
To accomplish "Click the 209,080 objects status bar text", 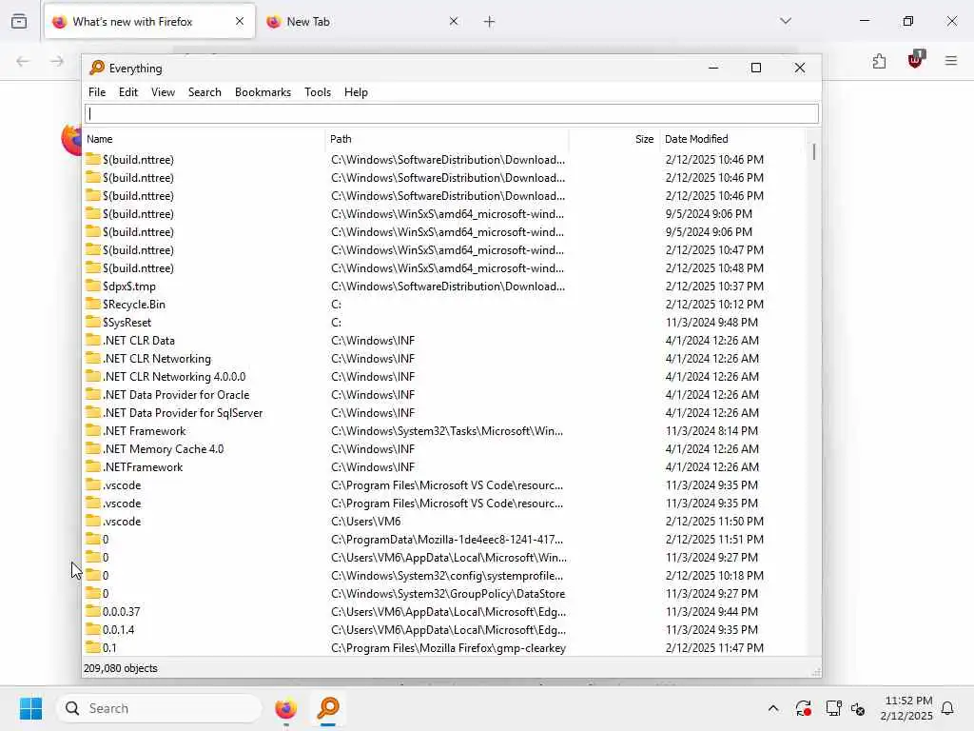I will point(121,668).
